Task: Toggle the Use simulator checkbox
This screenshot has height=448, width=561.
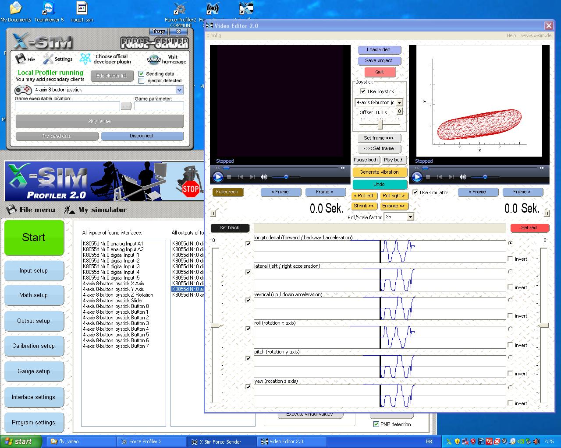Action: pyautogui.click(x=415, y=192)
